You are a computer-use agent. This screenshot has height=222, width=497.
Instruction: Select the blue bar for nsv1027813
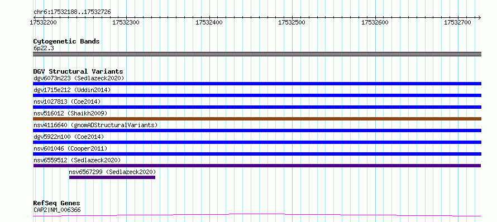pyautogui.click(x=257, y=107)
